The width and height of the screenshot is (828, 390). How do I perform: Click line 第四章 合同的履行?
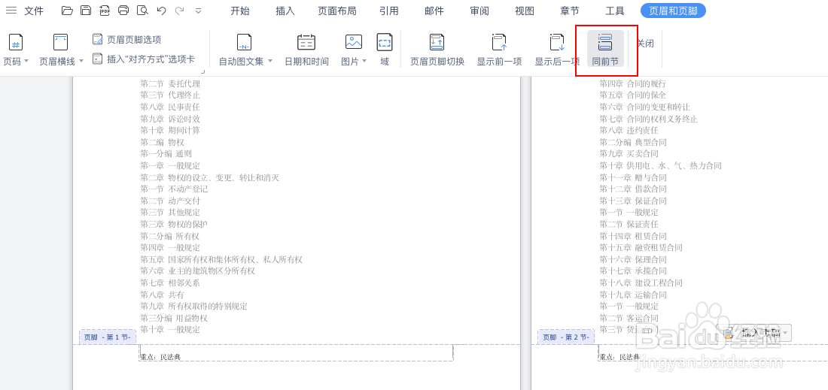(632, 83)
